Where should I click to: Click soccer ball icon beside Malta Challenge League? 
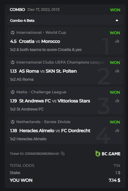(12, 92)
